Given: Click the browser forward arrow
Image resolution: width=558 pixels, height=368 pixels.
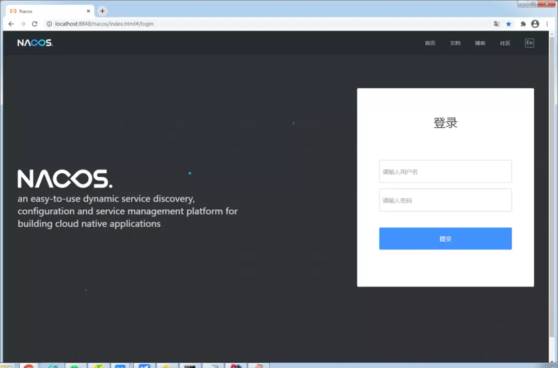Looking at the screenshot, I should (x=23, y=24).
